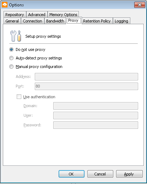147x184 pixels.
Task: Click the Cancel button
Action: pyautogui.click(x=100, y=174)
